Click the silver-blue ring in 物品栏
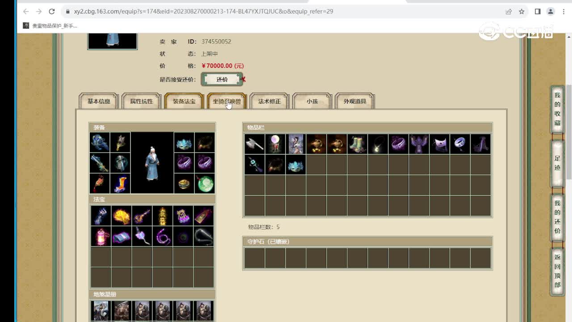 (x=460, y=144)
